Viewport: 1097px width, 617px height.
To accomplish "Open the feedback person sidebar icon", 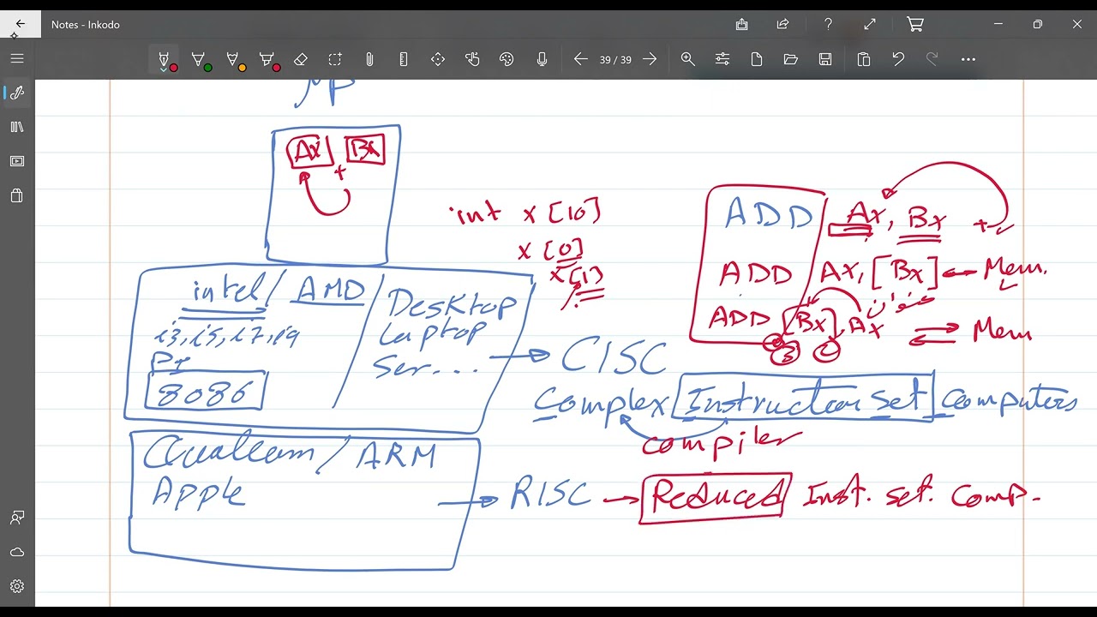I will click(17, 518).
